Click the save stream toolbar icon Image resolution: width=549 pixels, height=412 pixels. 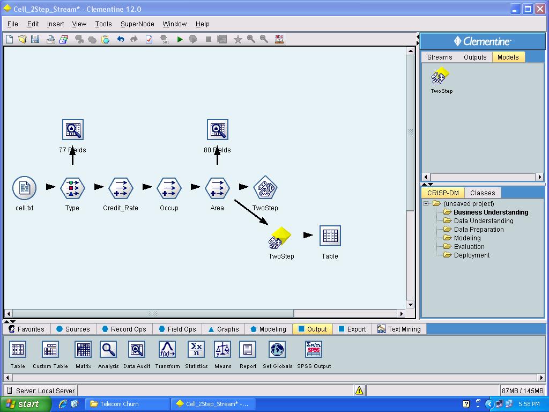click(x=35, y=39)
